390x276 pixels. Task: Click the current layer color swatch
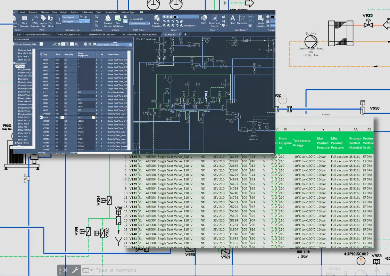175,17
